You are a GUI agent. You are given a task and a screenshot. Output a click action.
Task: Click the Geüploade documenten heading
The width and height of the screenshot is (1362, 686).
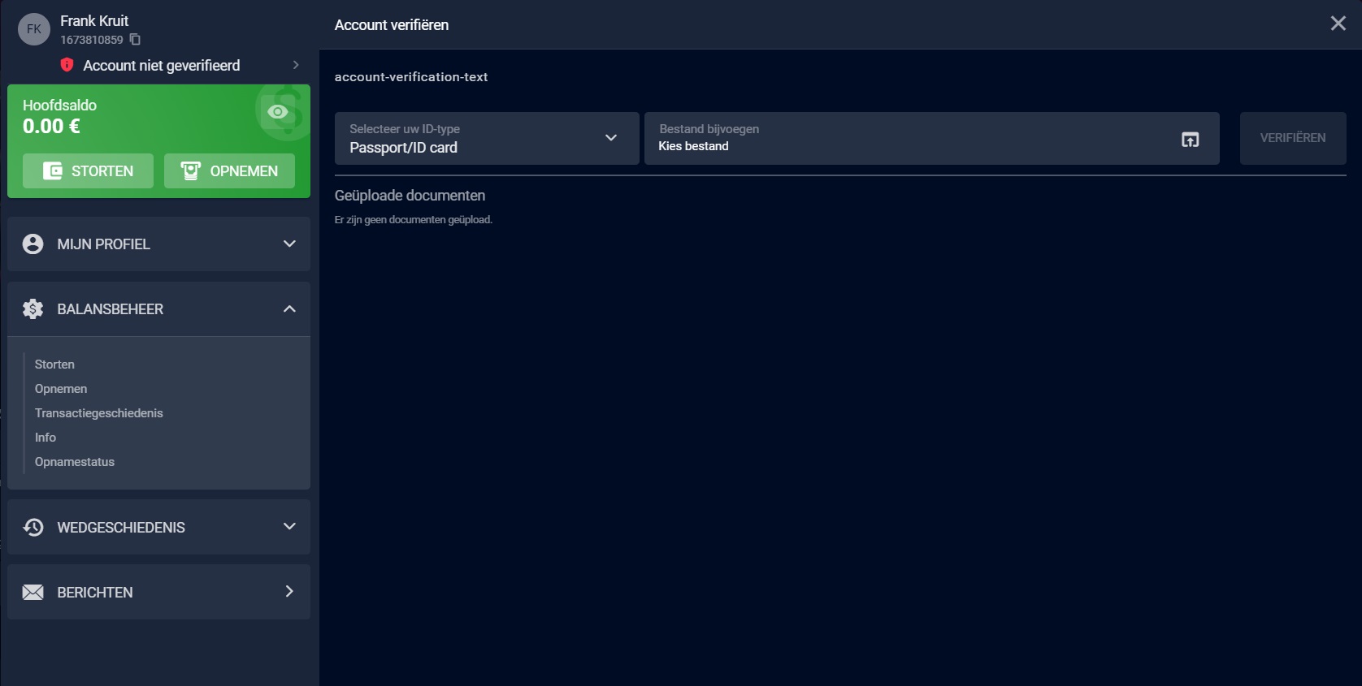click(x=410, y=196)
